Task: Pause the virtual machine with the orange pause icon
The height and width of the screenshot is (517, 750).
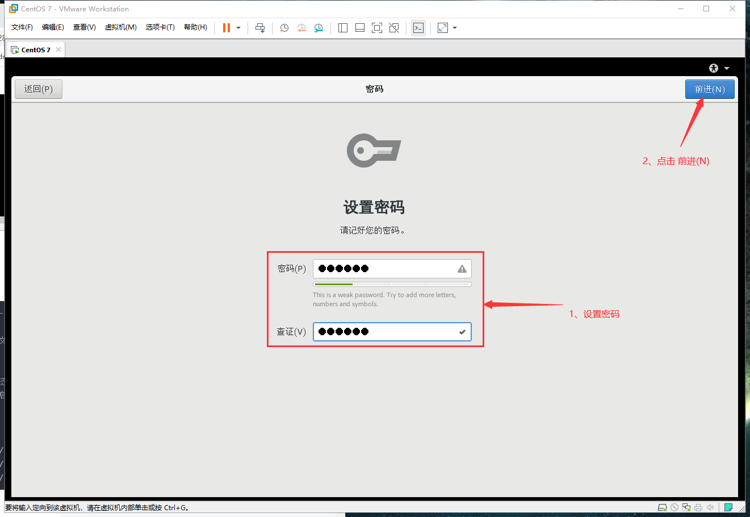Action: 227,28
